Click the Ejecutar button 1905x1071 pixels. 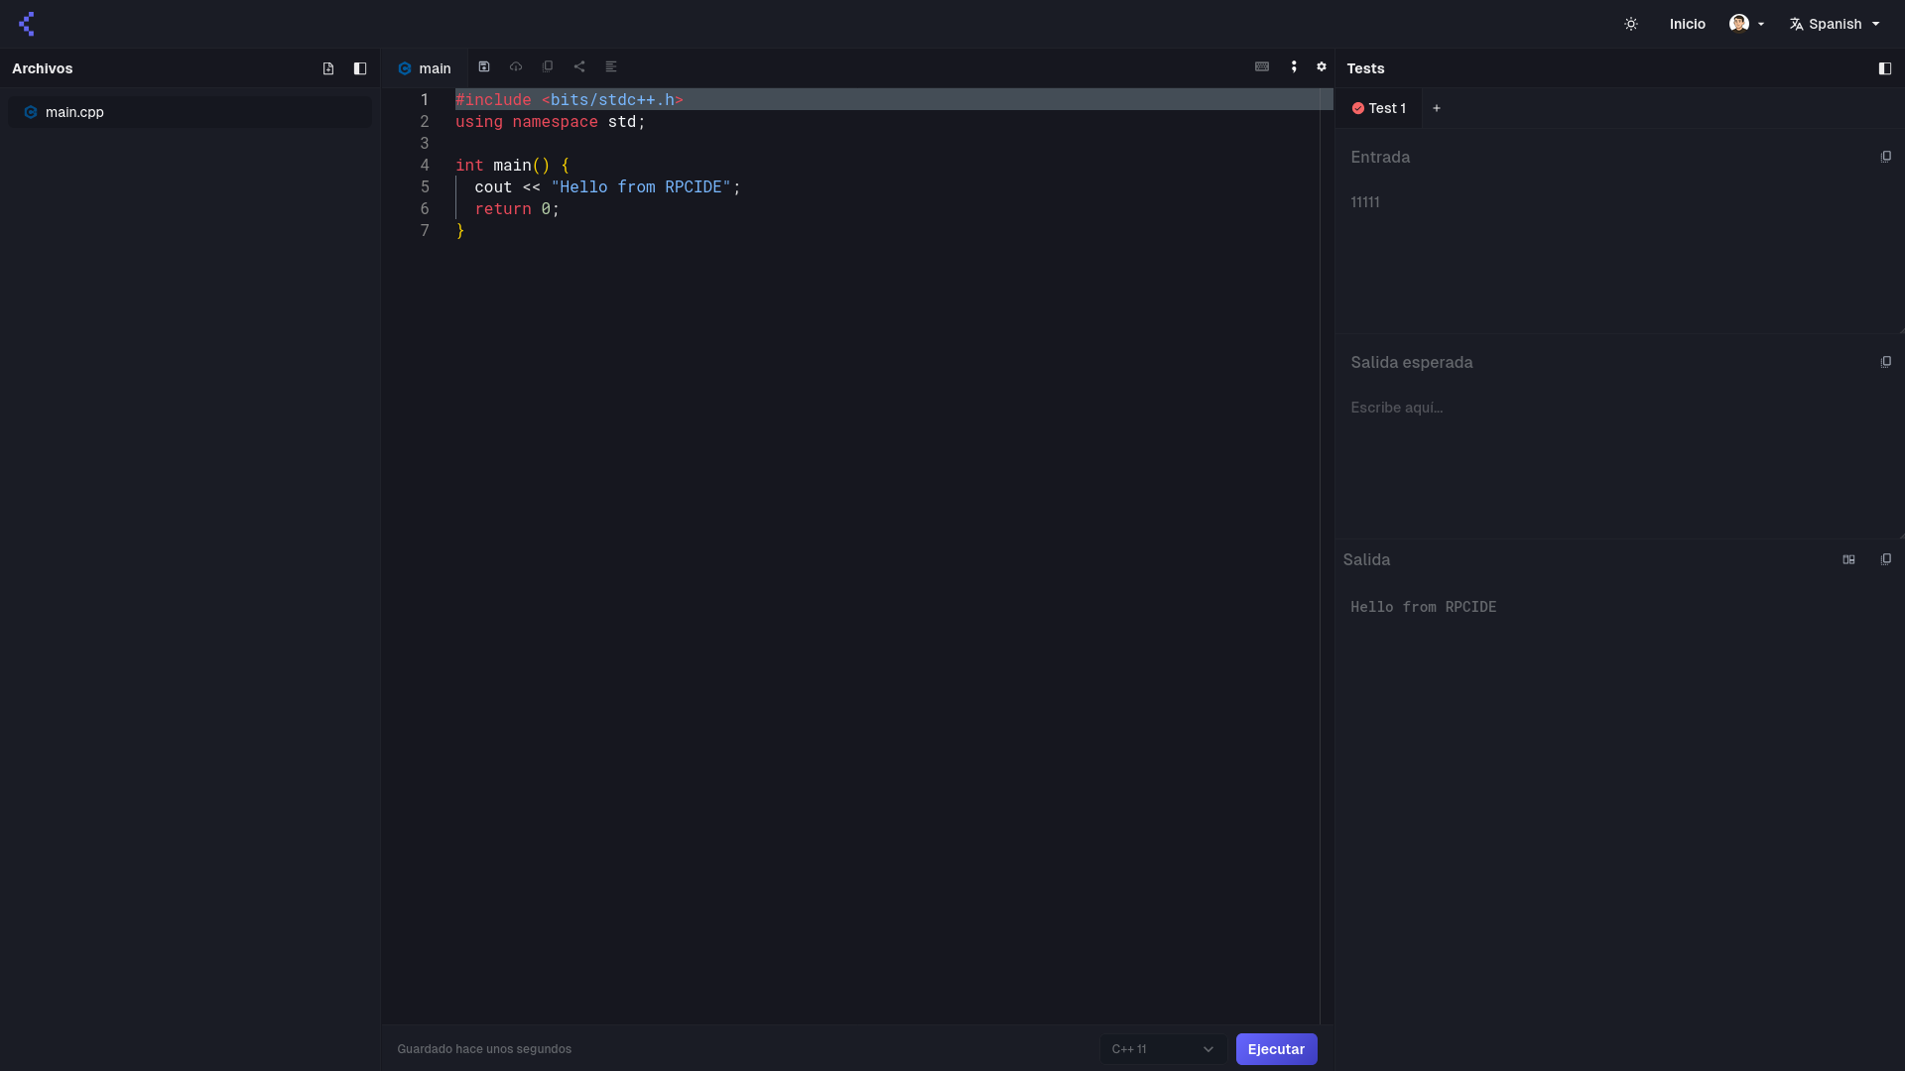point(1276,1049)
